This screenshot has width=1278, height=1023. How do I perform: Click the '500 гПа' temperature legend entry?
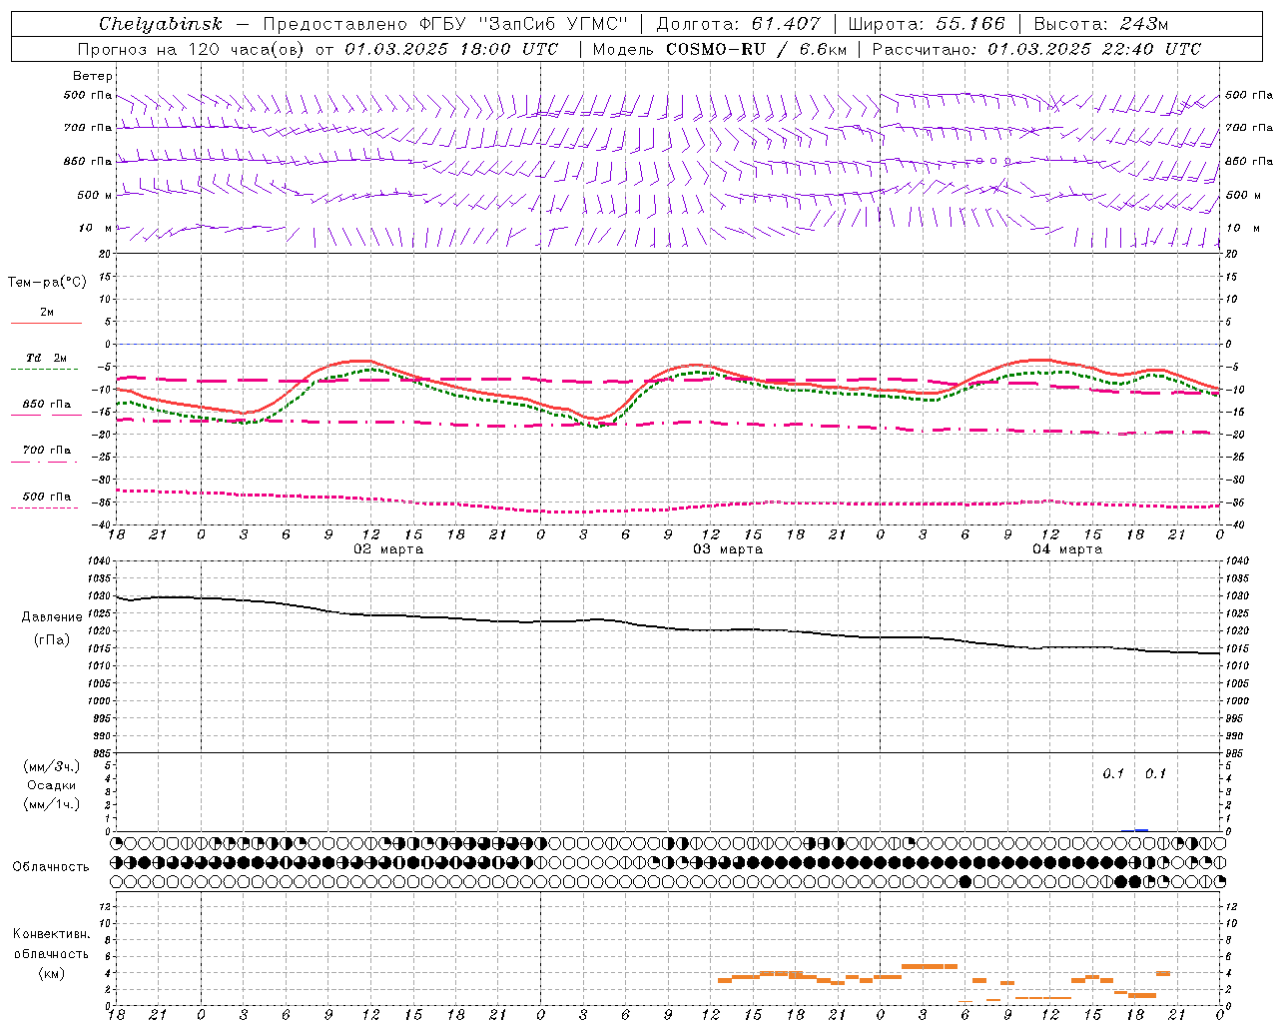(x=47, y=497)
